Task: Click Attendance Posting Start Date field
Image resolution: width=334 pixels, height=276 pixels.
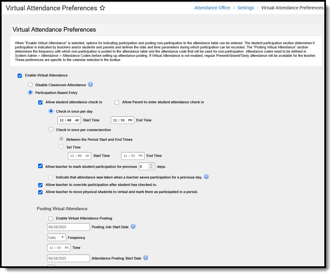Action: click(68, 258)
